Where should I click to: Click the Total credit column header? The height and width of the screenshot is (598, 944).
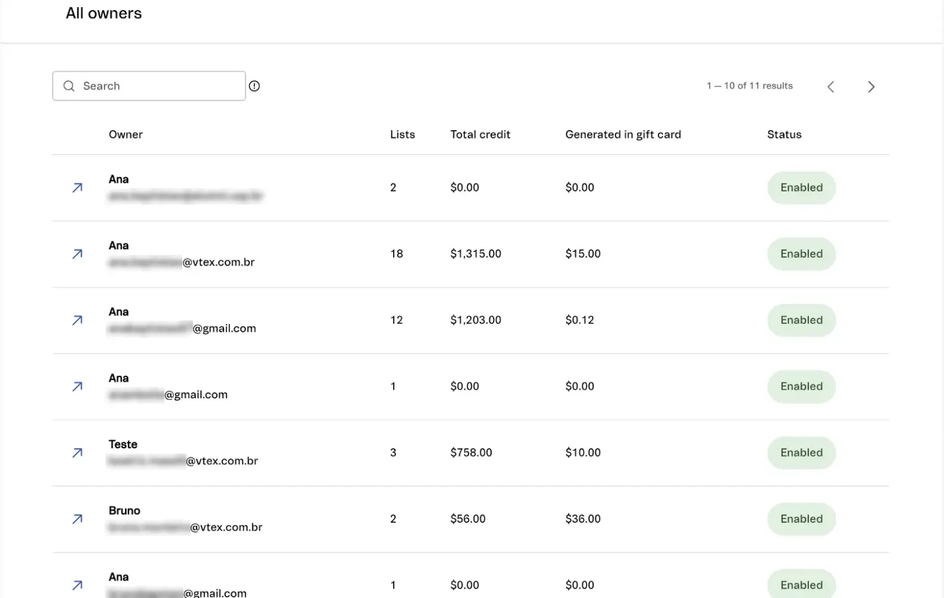click(480, 135)
